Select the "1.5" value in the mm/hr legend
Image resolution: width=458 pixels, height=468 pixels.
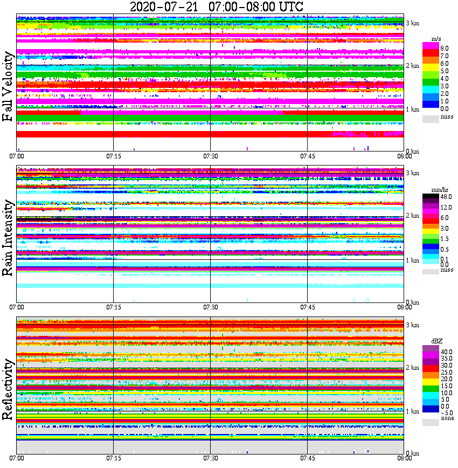pos(445,239)
